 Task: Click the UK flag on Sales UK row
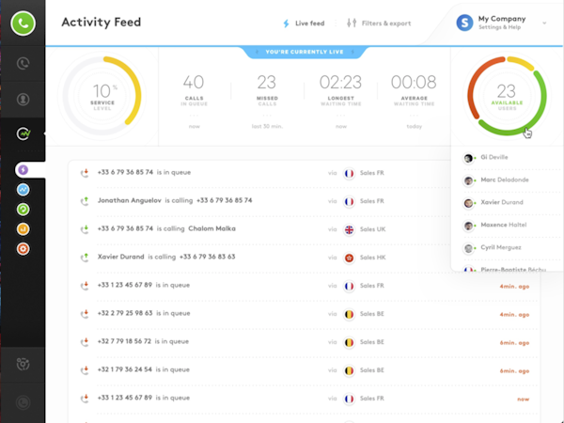click(x=349, y=228)
